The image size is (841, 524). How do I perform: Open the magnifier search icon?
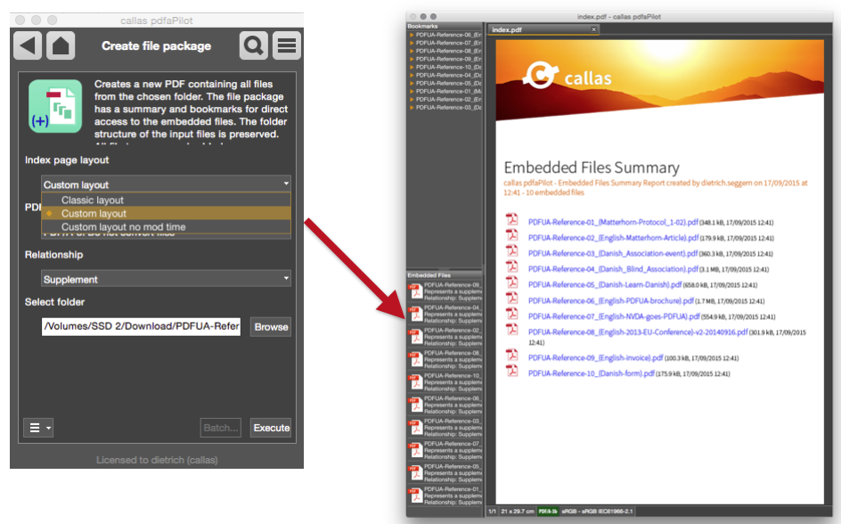click(x=253, y=45)
